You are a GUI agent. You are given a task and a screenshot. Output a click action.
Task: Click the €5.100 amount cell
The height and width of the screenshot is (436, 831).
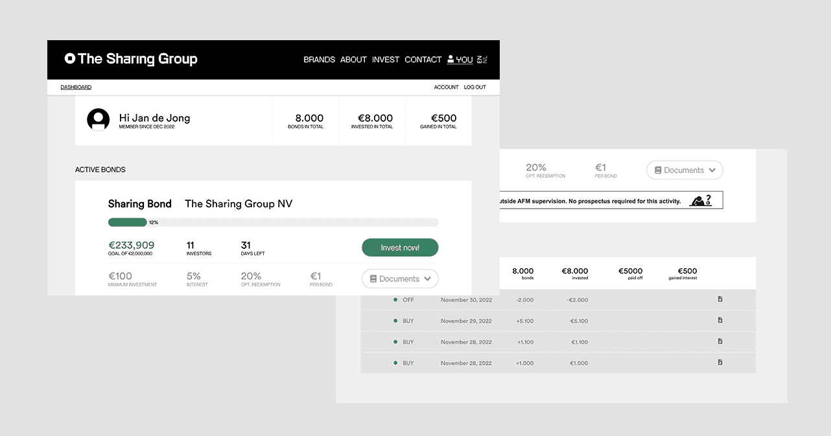[x=579, y=321]
